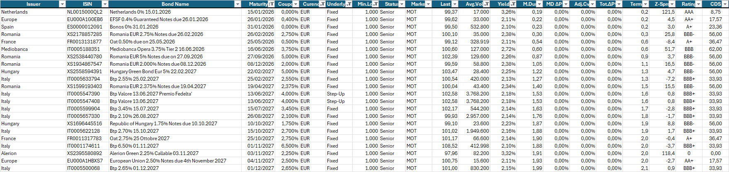Open the Z-Spread column filter dropdown
729x172 pixels.
click(672, 4)
